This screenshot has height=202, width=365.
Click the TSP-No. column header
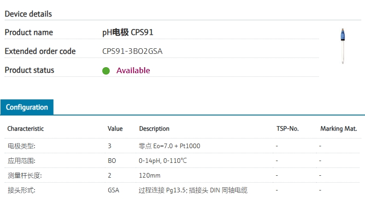288,129
